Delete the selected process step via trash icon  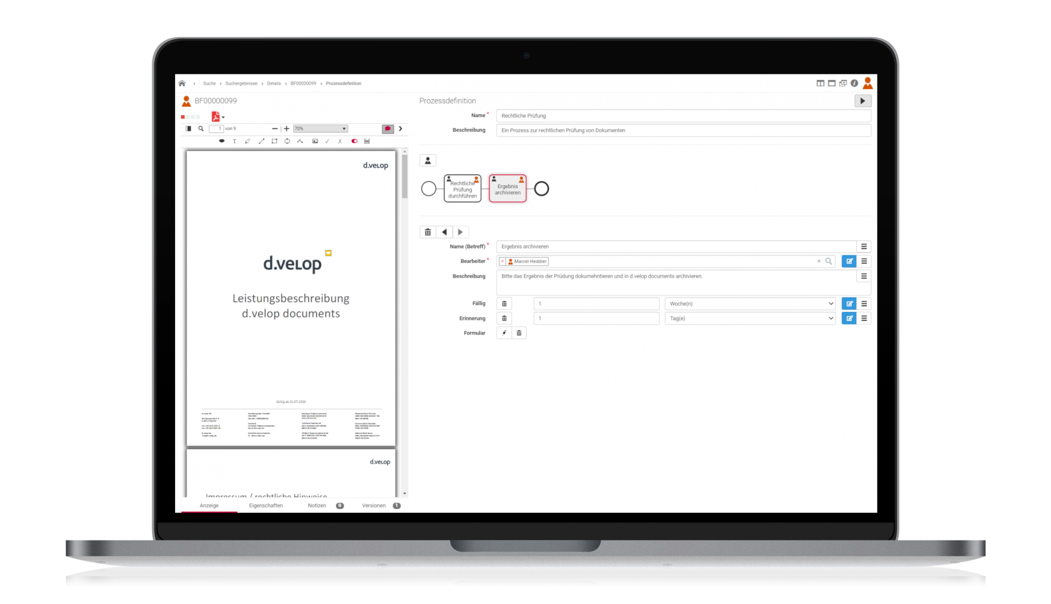(x=428, y=232)
